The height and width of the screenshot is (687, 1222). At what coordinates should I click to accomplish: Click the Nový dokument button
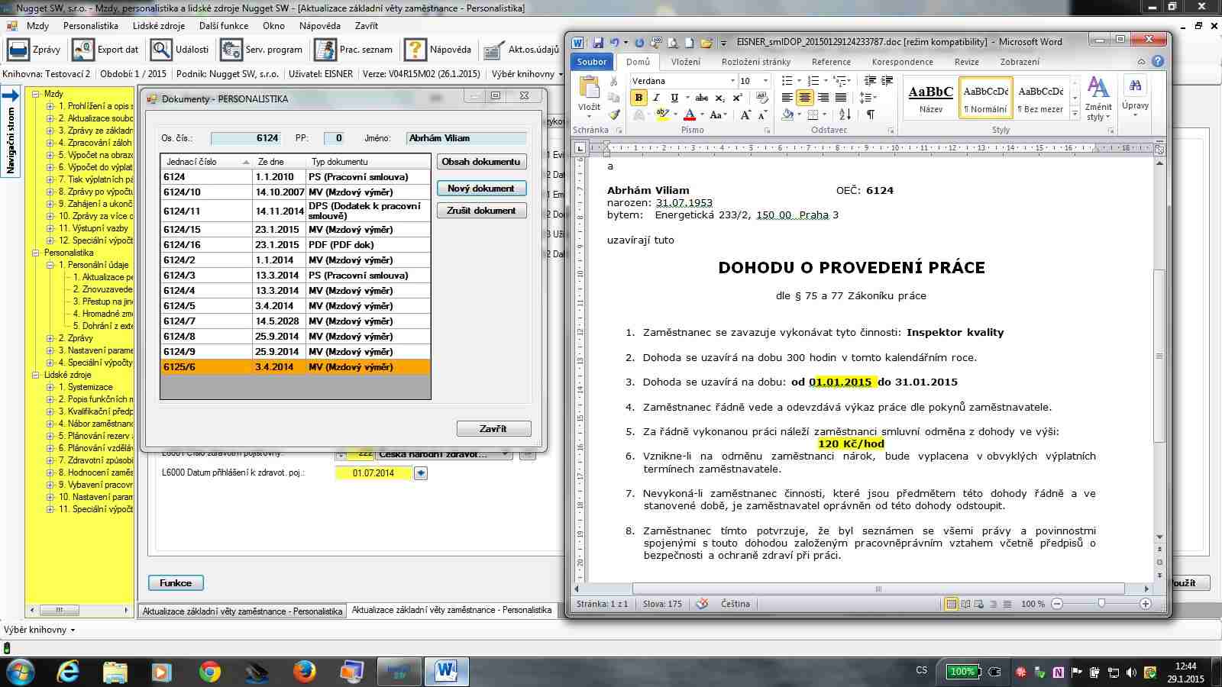tap(481, 189)
